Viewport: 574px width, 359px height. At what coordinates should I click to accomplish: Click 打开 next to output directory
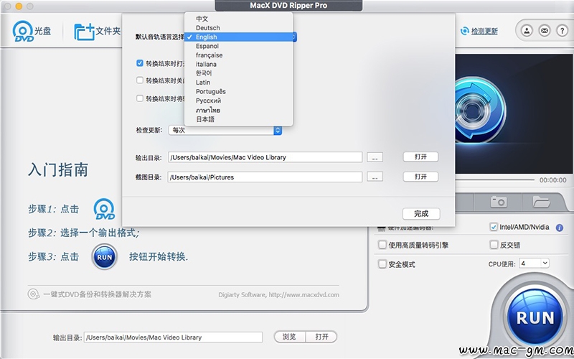tap(420, 157)
